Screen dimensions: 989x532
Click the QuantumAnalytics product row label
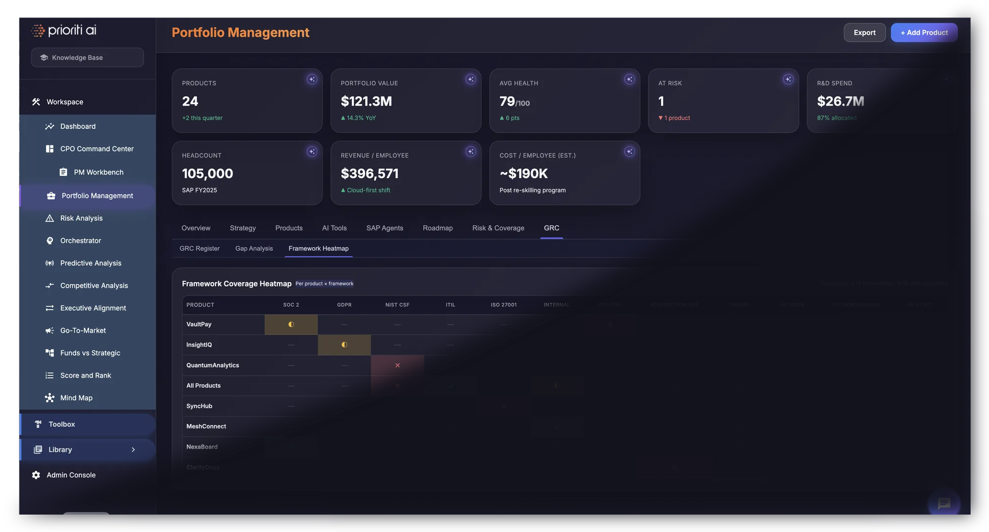click(x=213, y=365)
